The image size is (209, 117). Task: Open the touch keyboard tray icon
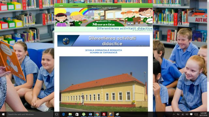[x=196, y=114]
